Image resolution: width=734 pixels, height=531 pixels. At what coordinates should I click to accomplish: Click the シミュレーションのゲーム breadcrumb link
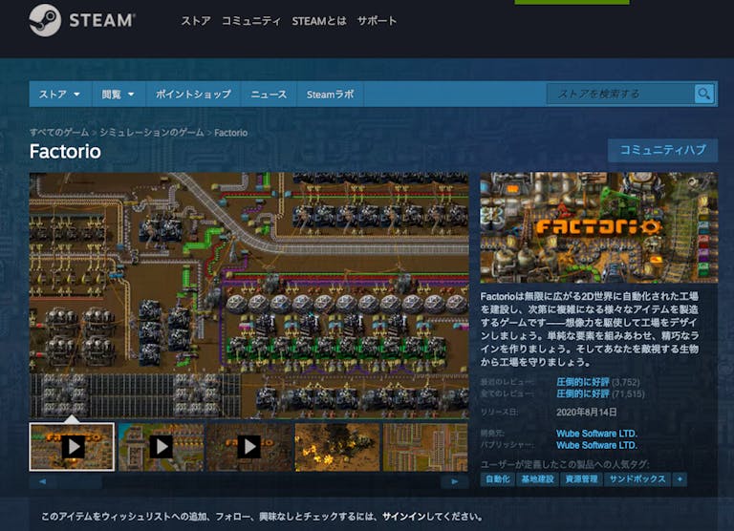[152, 133]
